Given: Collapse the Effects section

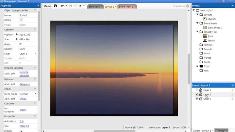Looking at the screenshot, I should click(35, 89).
